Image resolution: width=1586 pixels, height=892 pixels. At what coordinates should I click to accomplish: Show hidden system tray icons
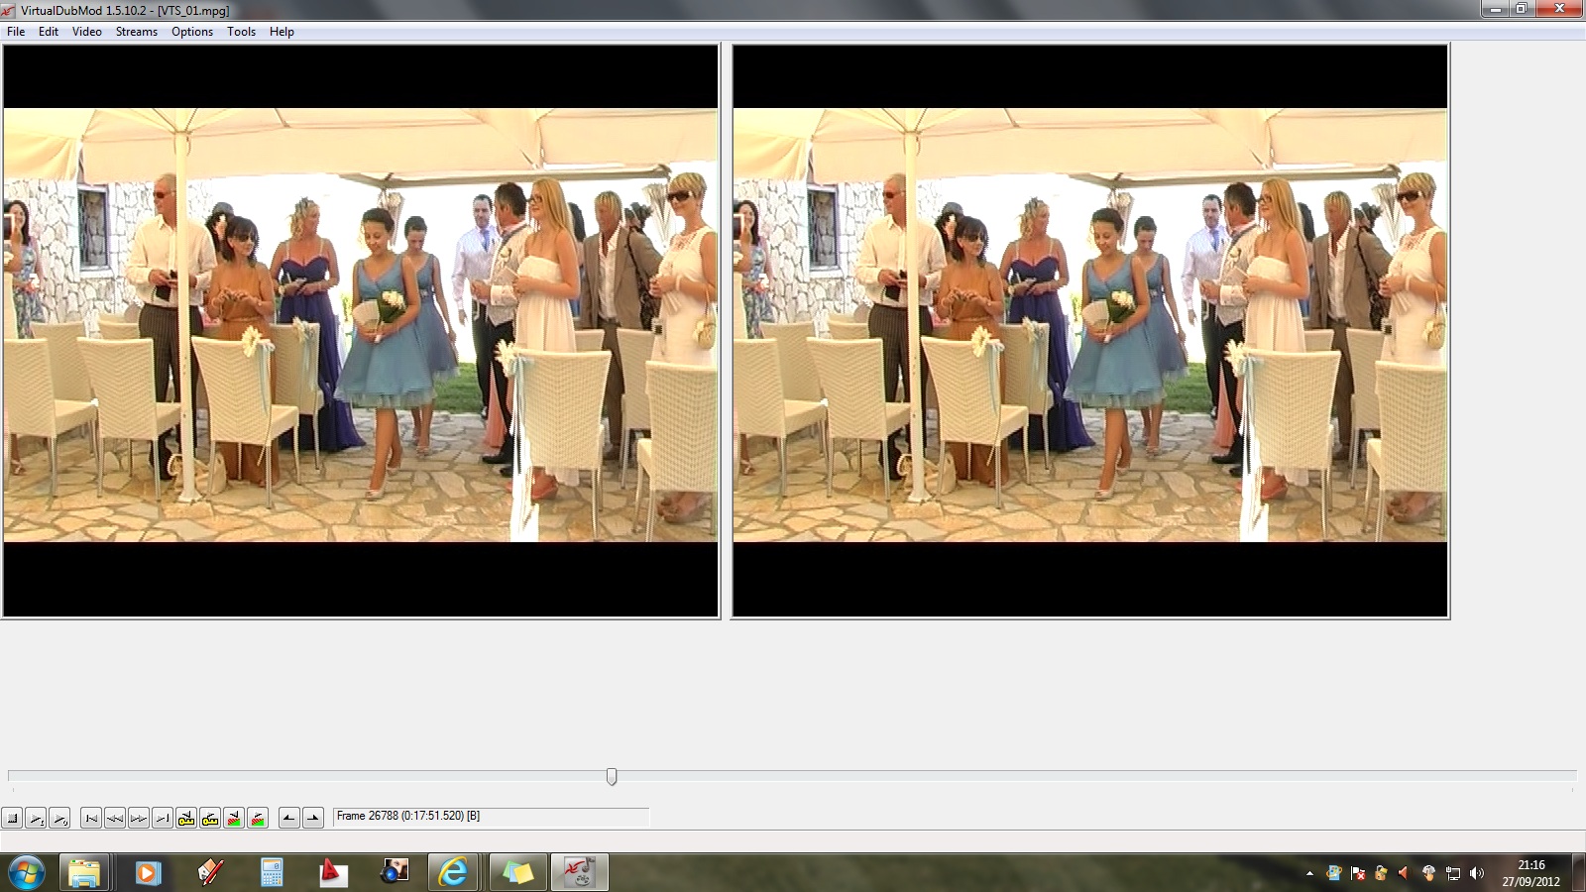pyautogui.click(x=1309, y=873)
